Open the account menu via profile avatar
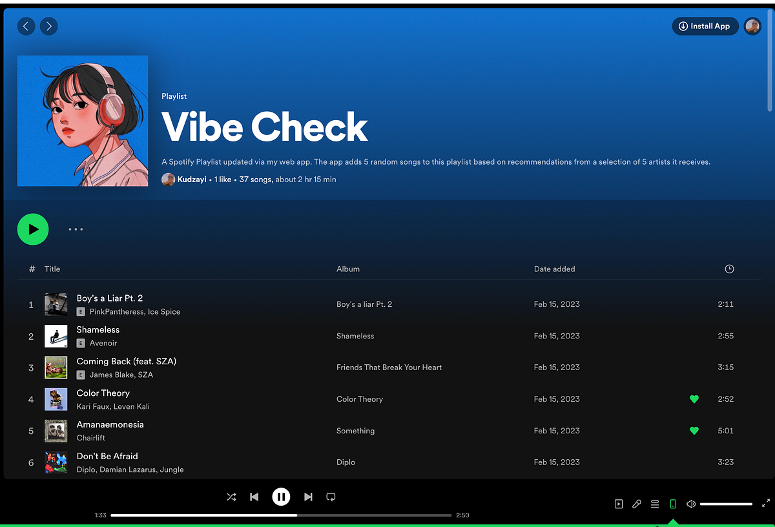This screenshot has width=775, height=527. [752, 26]
